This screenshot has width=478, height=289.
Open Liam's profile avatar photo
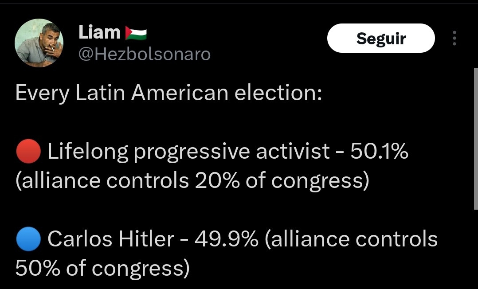click(39, 43)
